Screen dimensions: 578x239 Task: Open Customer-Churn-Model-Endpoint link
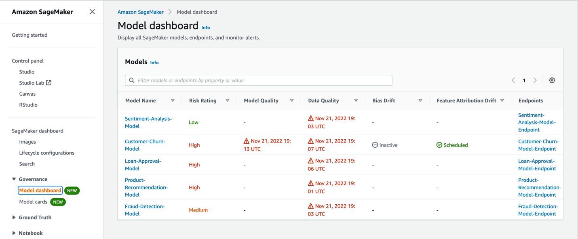[x=538, y=145]
